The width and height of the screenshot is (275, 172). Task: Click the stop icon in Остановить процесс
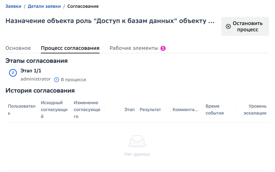coord(228,26)
